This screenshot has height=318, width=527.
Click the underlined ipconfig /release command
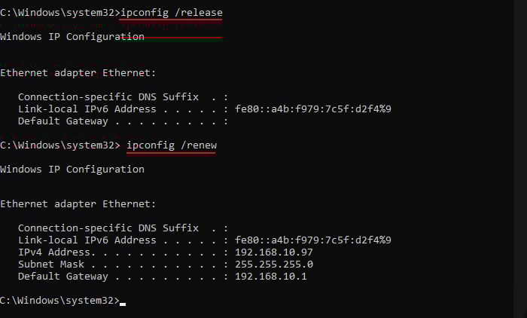pyautogui.click(x=172, y=13)
